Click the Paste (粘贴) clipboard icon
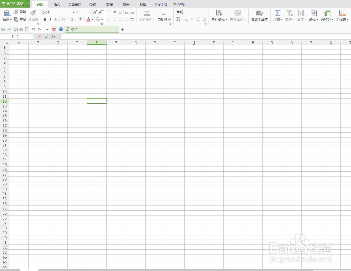The height and width of the screenshot is (271, 351). tap(7, 13)
